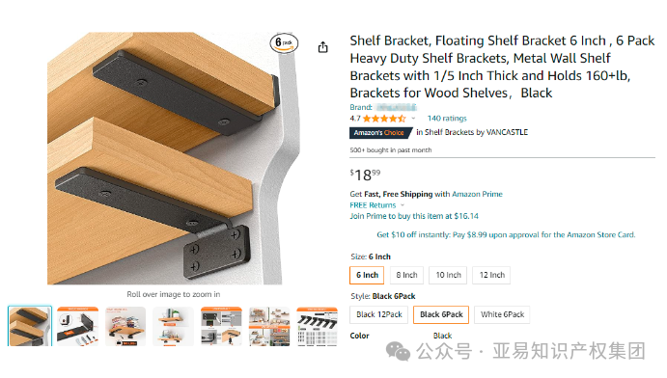Open the star rating dropdown arrow
667x378 pixels.
(x=413, y=119)
